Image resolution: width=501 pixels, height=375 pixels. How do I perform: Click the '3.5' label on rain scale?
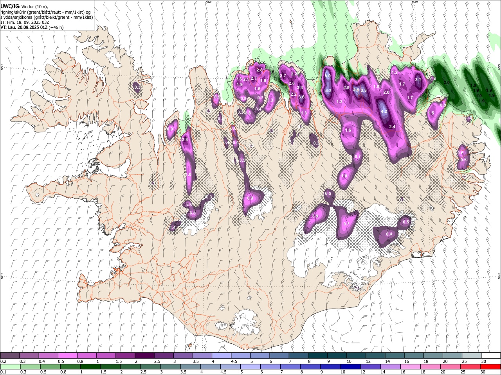(x=183, y=372)
